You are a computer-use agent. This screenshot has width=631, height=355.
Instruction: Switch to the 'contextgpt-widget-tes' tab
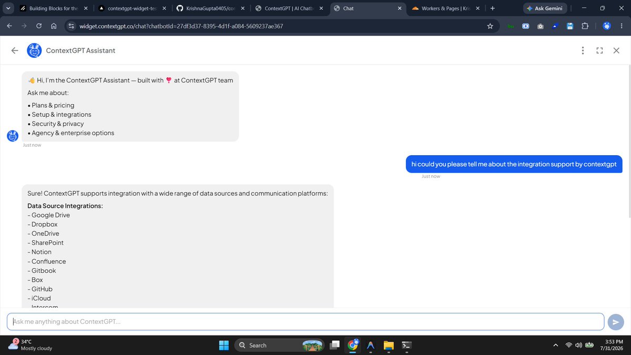(132, 8)
